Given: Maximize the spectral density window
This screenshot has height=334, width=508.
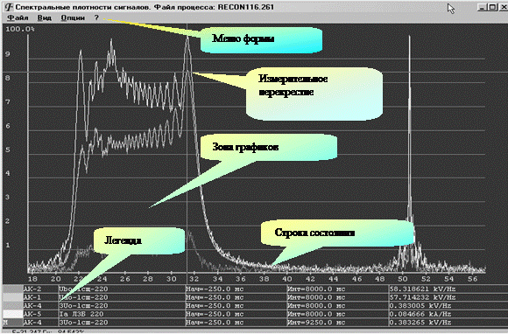Looking at the screenshot, I should (492, 7).
